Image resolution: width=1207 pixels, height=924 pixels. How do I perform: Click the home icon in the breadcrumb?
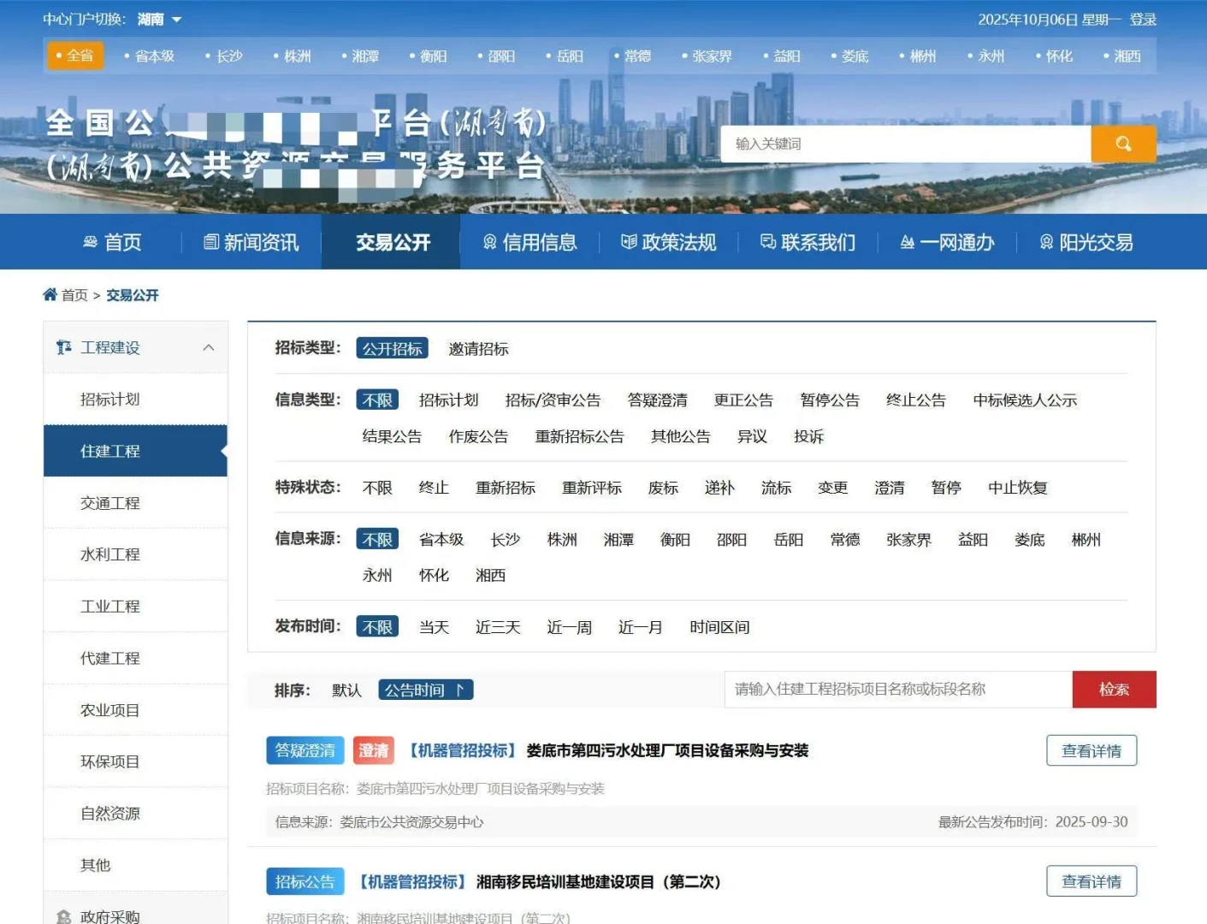50,294
